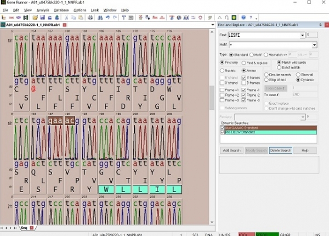Click the Delete Search button
Image resolution: width=329 pixels, height=236 pixels.
281,150
